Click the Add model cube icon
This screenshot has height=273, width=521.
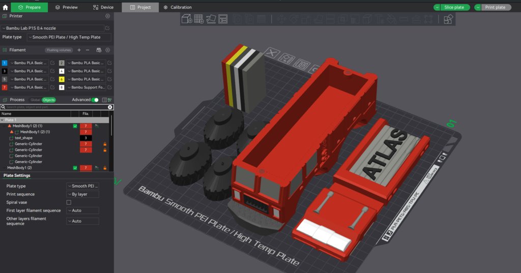(187, 19)
